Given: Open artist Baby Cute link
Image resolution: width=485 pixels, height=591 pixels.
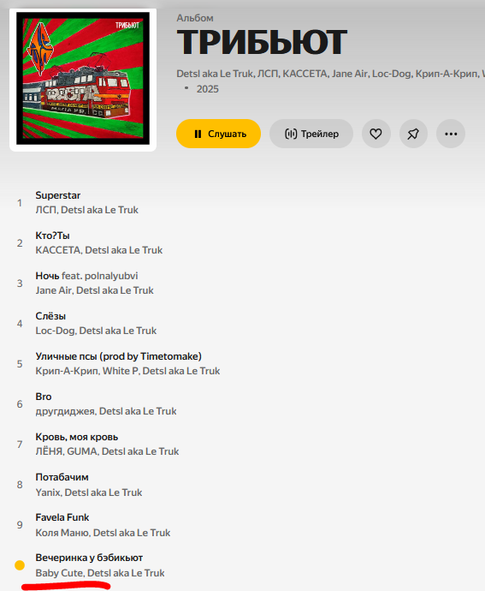Looking at the screenshot, I should click(59, 573).
